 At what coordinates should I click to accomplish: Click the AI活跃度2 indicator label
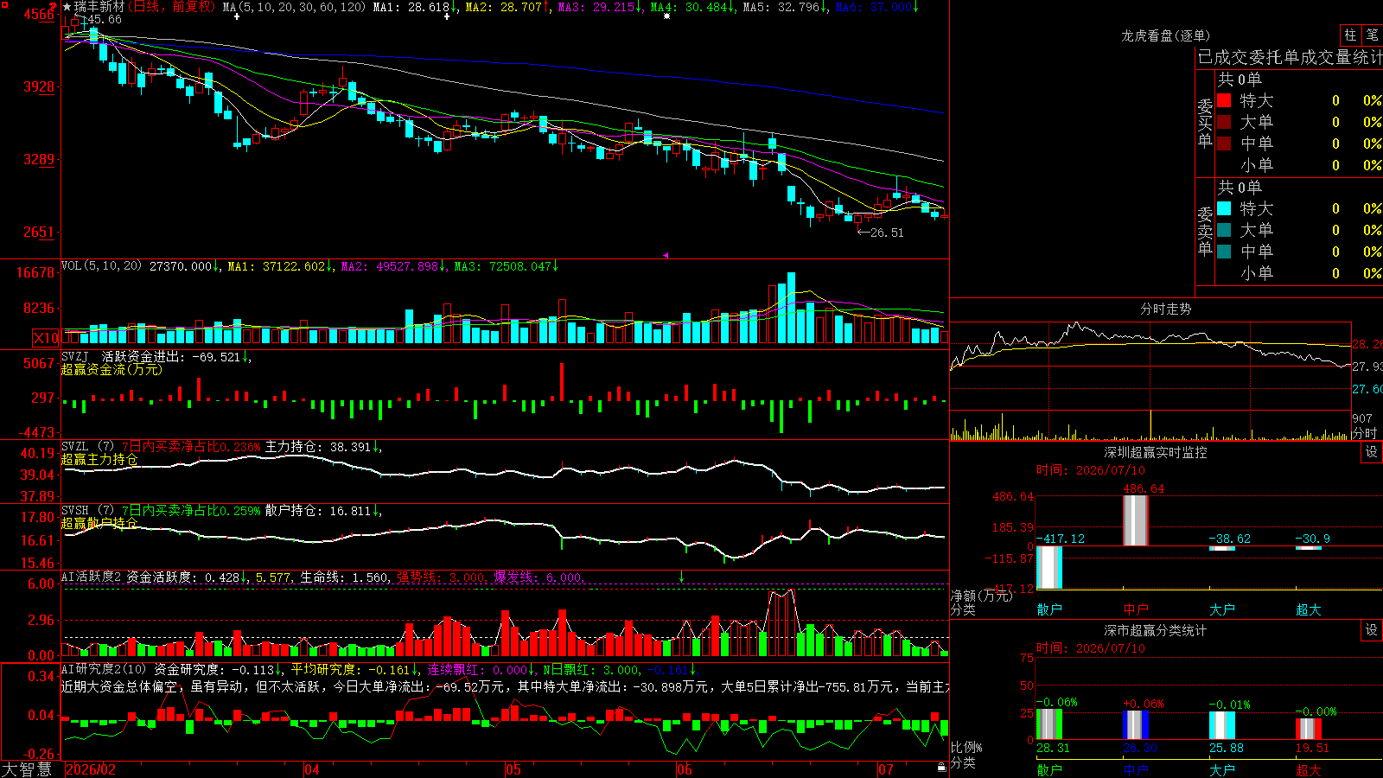(92, 577)
